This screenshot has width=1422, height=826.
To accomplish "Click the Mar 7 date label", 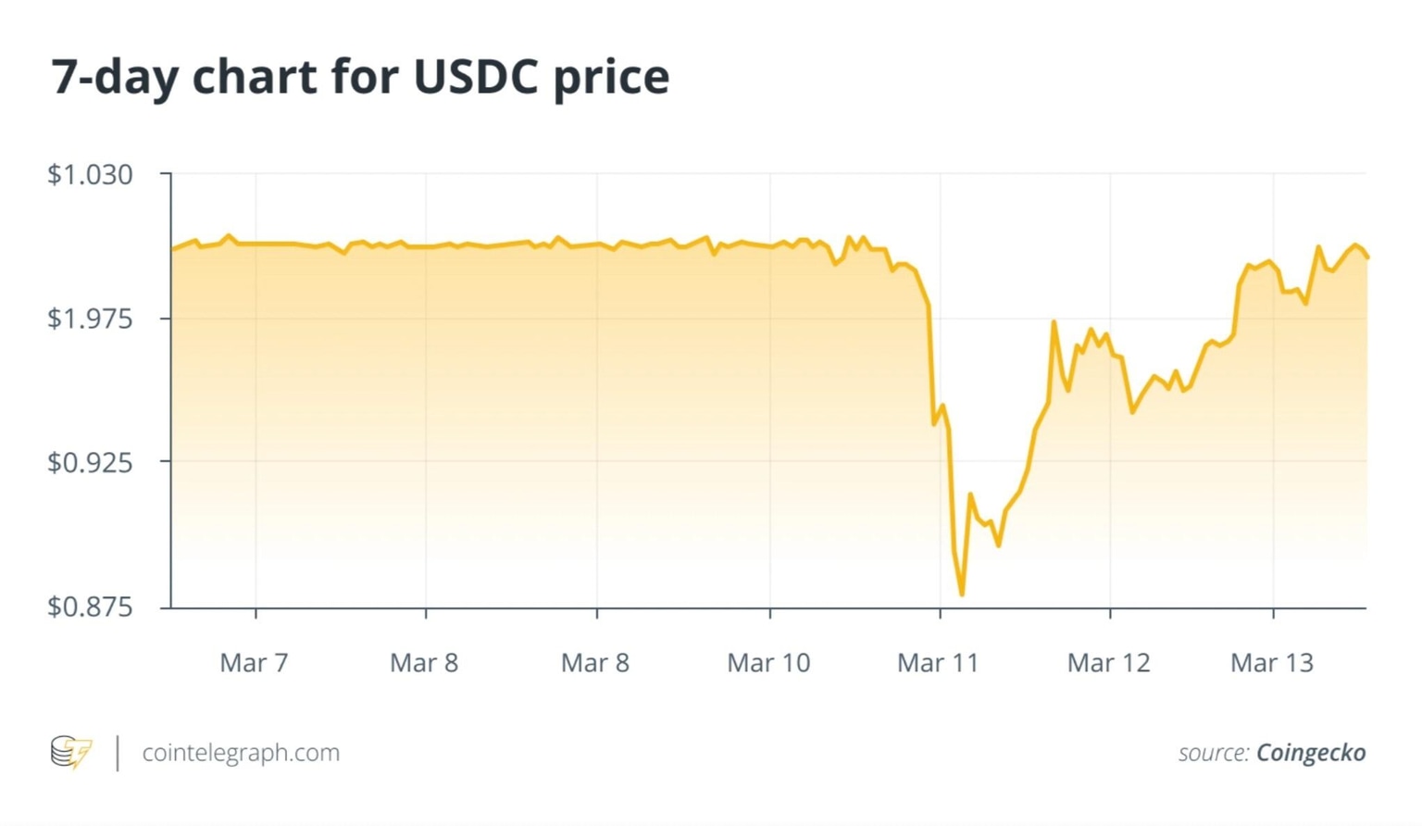I will click(254, 663).
